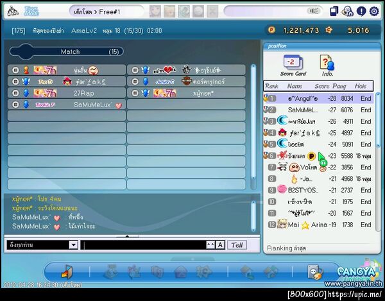Click the Hole column header
This screenshot has width=385, height=301.
click(x=360, y=86)
